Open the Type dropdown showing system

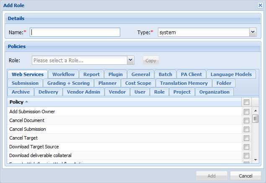coord(253,32)
